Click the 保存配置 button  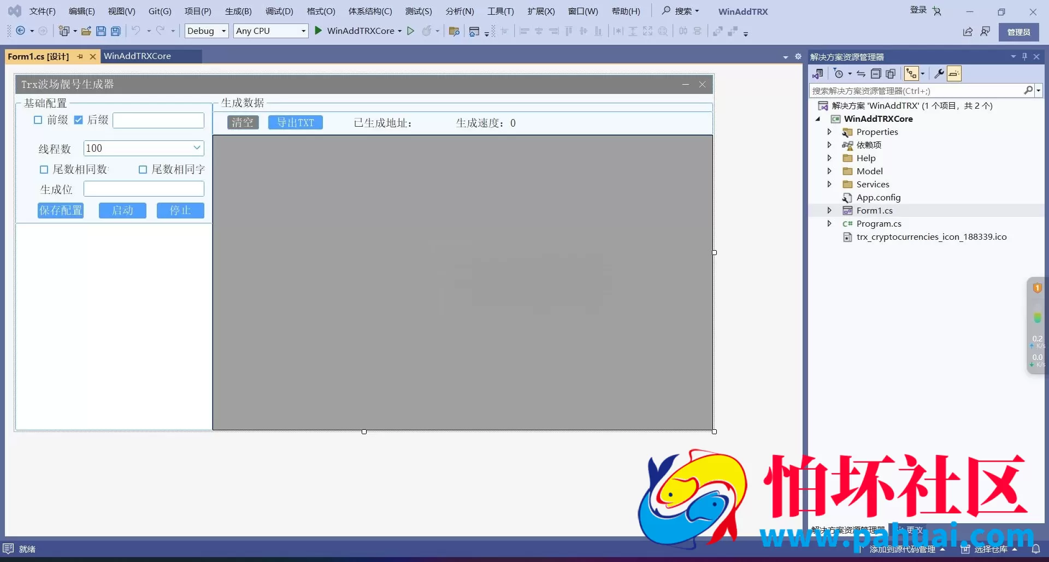point(61,211)
